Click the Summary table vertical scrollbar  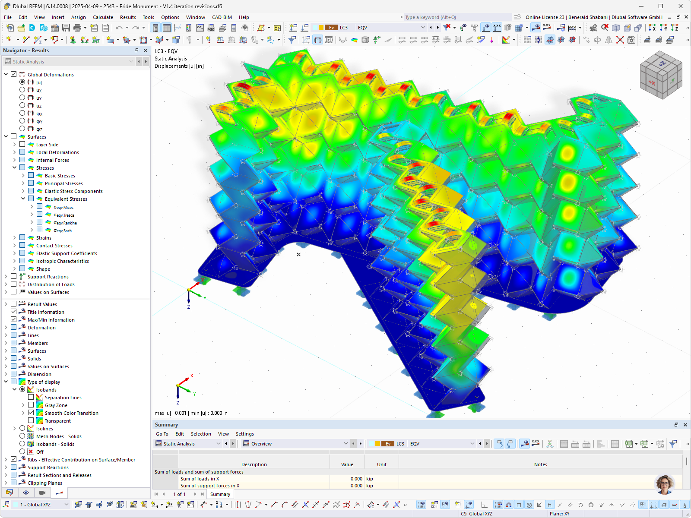point(687,461)
